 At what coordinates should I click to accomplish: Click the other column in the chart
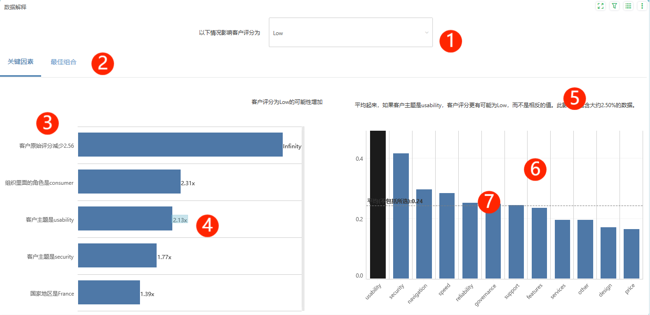pyautogui.click(x=585, y=249)
